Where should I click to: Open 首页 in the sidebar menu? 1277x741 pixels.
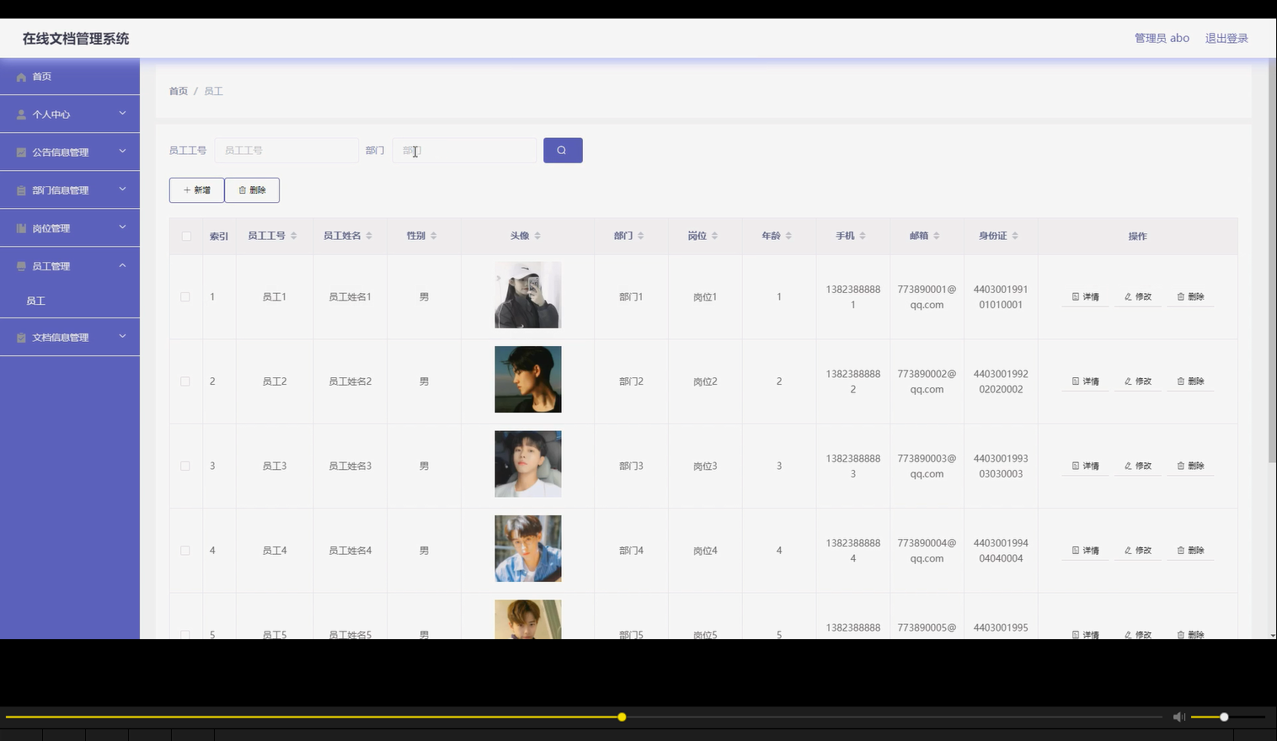[70, 77]
